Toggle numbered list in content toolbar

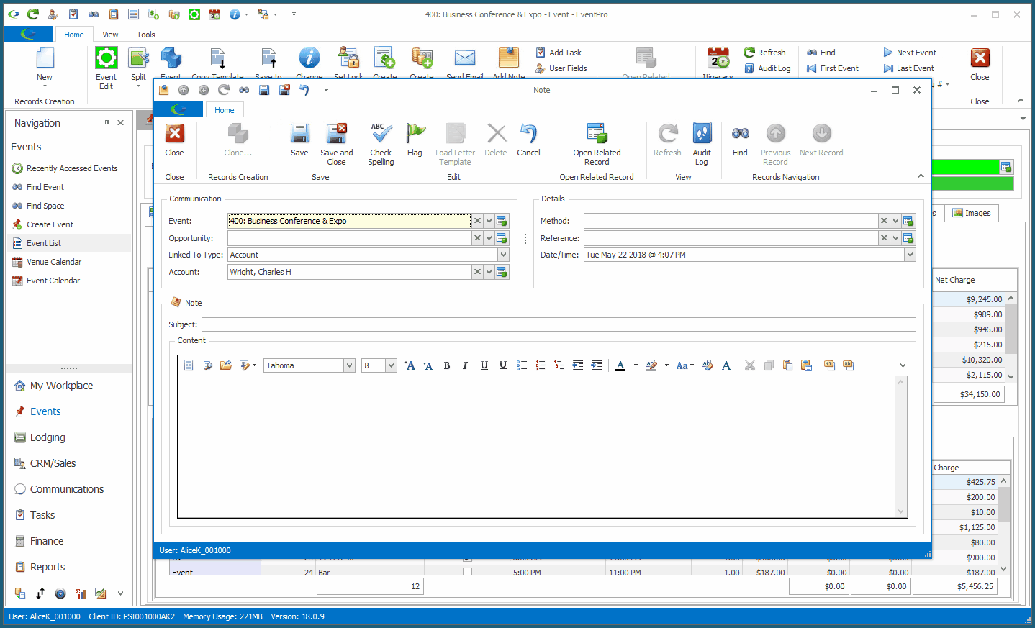coord(541,365)
